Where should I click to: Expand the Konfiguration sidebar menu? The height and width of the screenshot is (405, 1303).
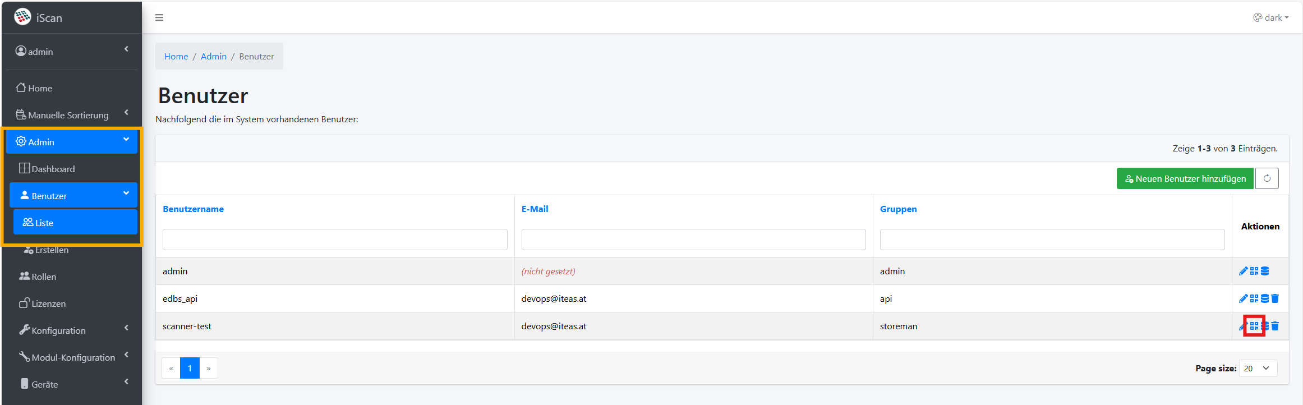point(72,330)
